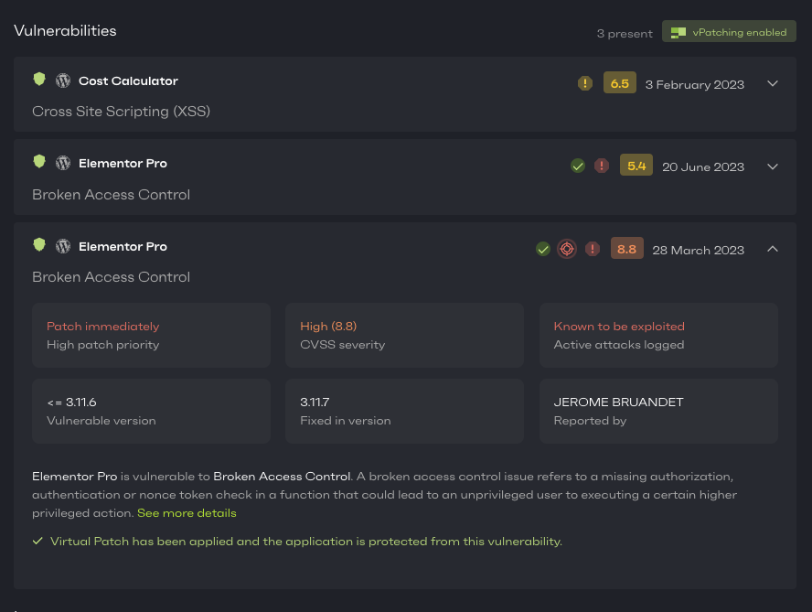
Task: Click the yellow warning icon on Cost Calculator row
Action: pyautogui.click(x=585, y=83)
